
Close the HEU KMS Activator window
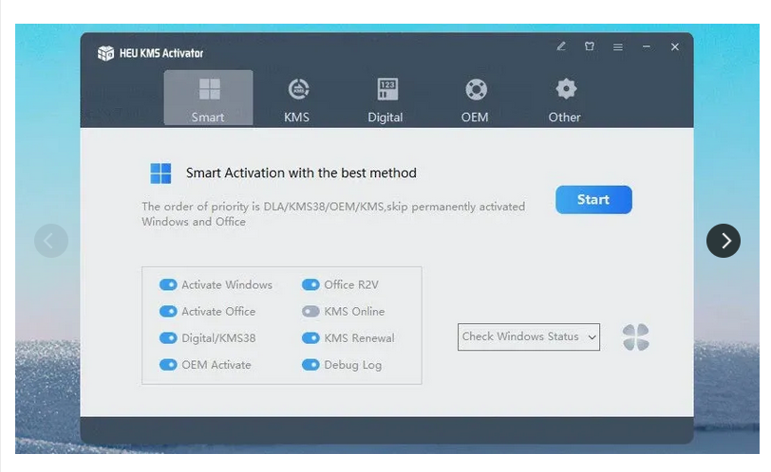[674, 46]
